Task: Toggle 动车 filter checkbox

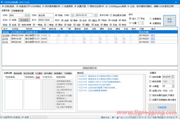Action: coord(80,20)
